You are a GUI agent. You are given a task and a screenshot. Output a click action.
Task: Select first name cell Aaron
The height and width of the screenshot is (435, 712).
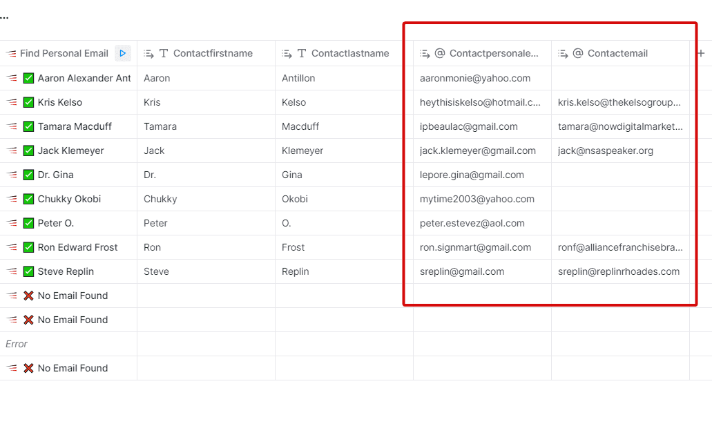(206, 78)
